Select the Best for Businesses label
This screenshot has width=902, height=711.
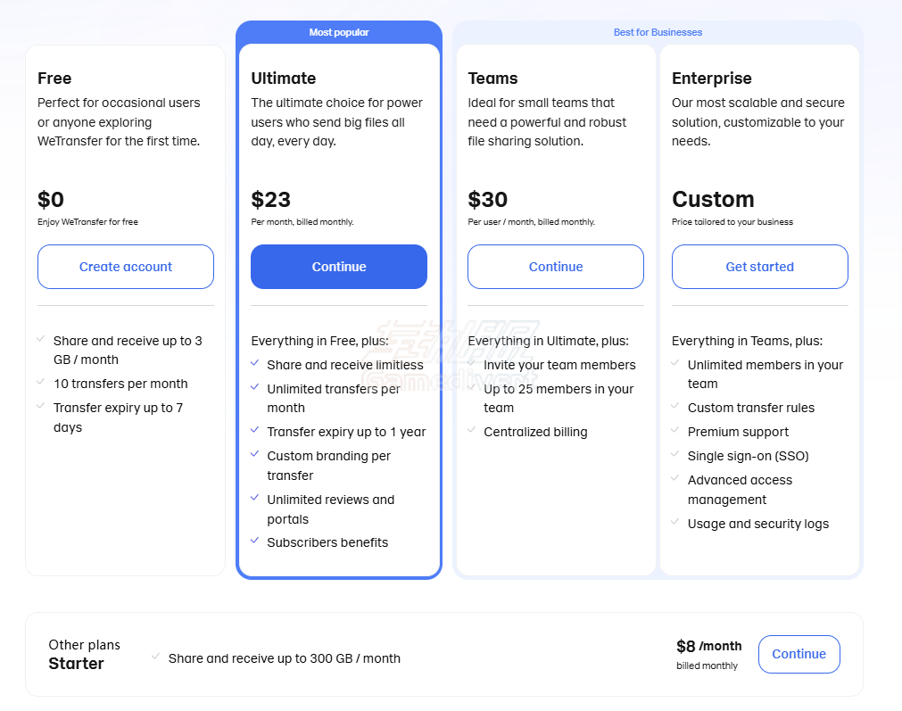[658, 32]
